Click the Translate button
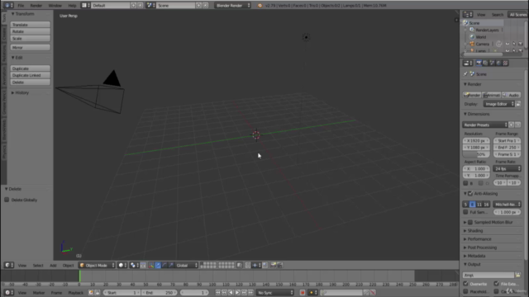This screenshot has height=297, width=529. pyautogui.click(x=31, y=25)
